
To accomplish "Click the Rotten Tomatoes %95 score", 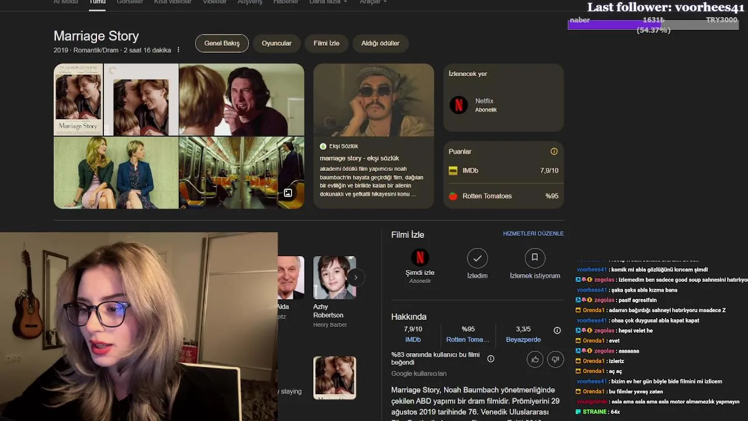I will pyautogui.click(x=552, y=196).
